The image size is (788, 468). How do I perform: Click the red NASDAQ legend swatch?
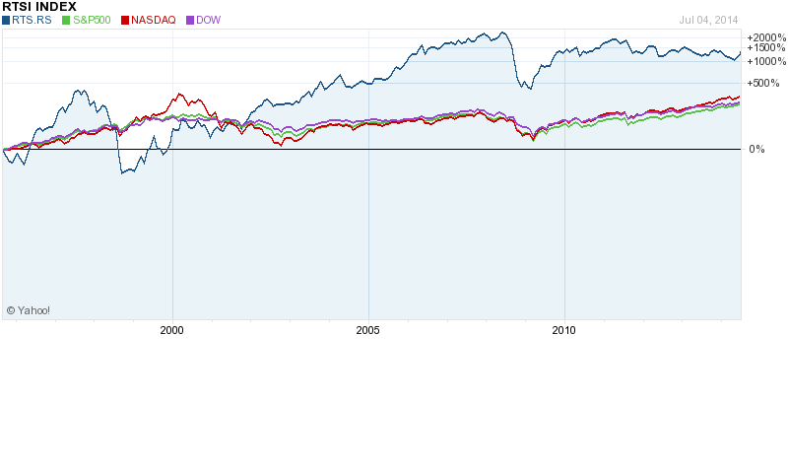point(125,20)
